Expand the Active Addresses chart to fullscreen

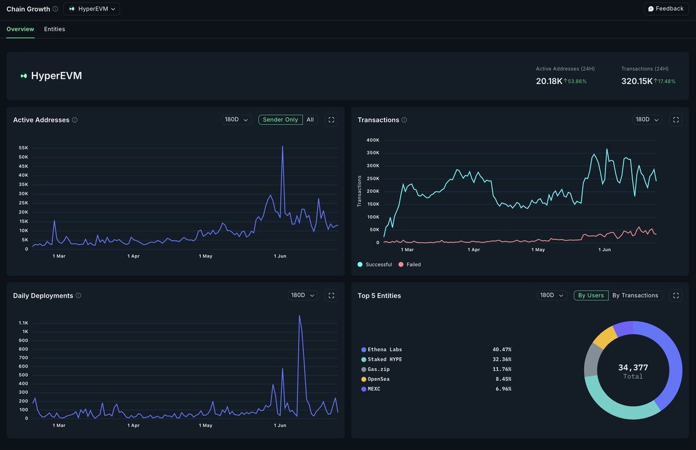click(331, 120)
